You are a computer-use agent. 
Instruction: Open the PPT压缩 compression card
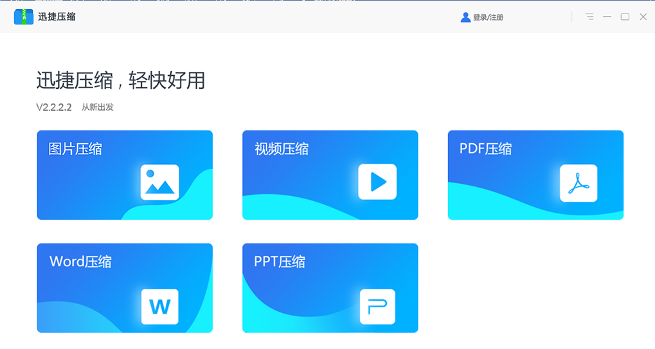click(330, 288)
